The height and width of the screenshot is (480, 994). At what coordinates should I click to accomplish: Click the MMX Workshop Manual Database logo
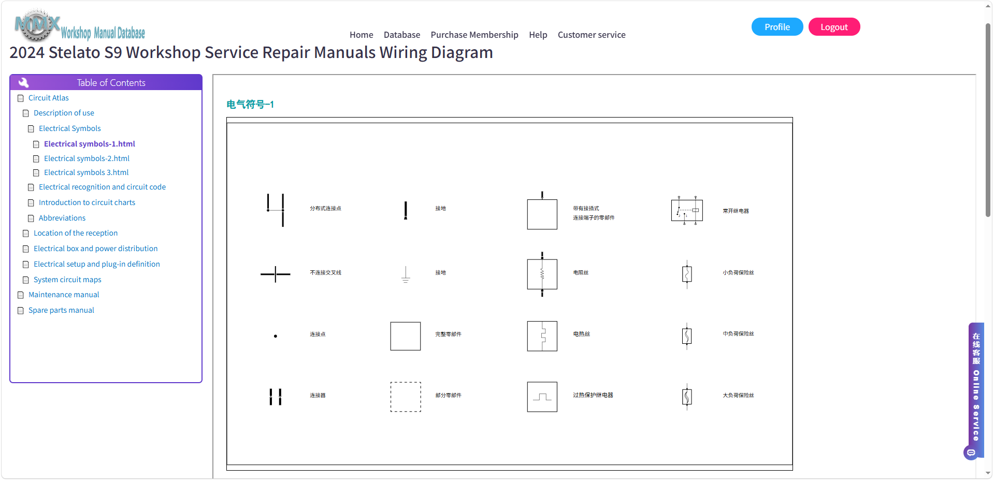80,25
